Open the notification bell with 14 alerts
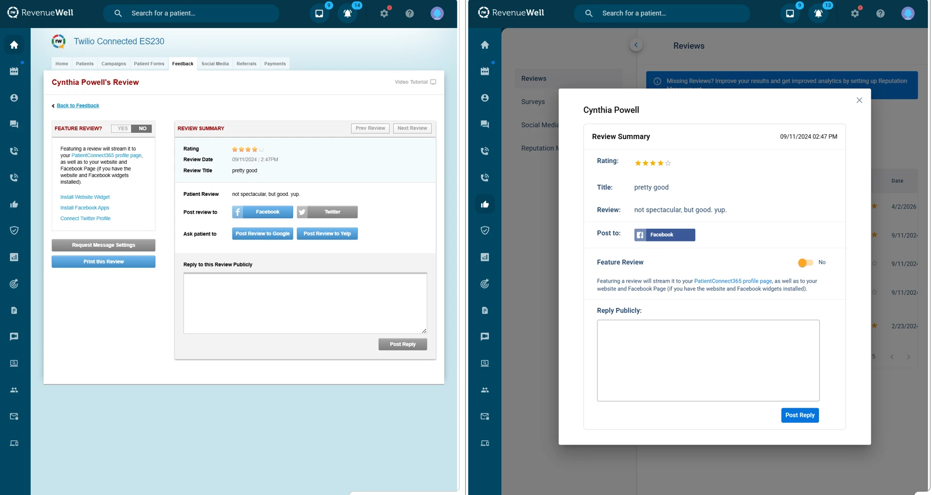Screen dimensions: 932x495 coord(347,13)
